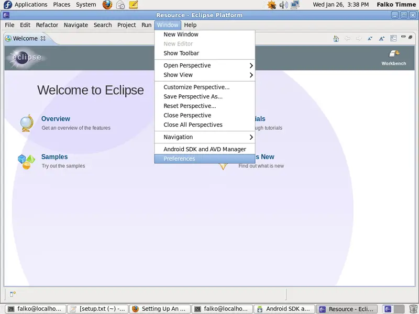
Task: Choose Android SDK and AVD Manager
Action: coord(205,149)
